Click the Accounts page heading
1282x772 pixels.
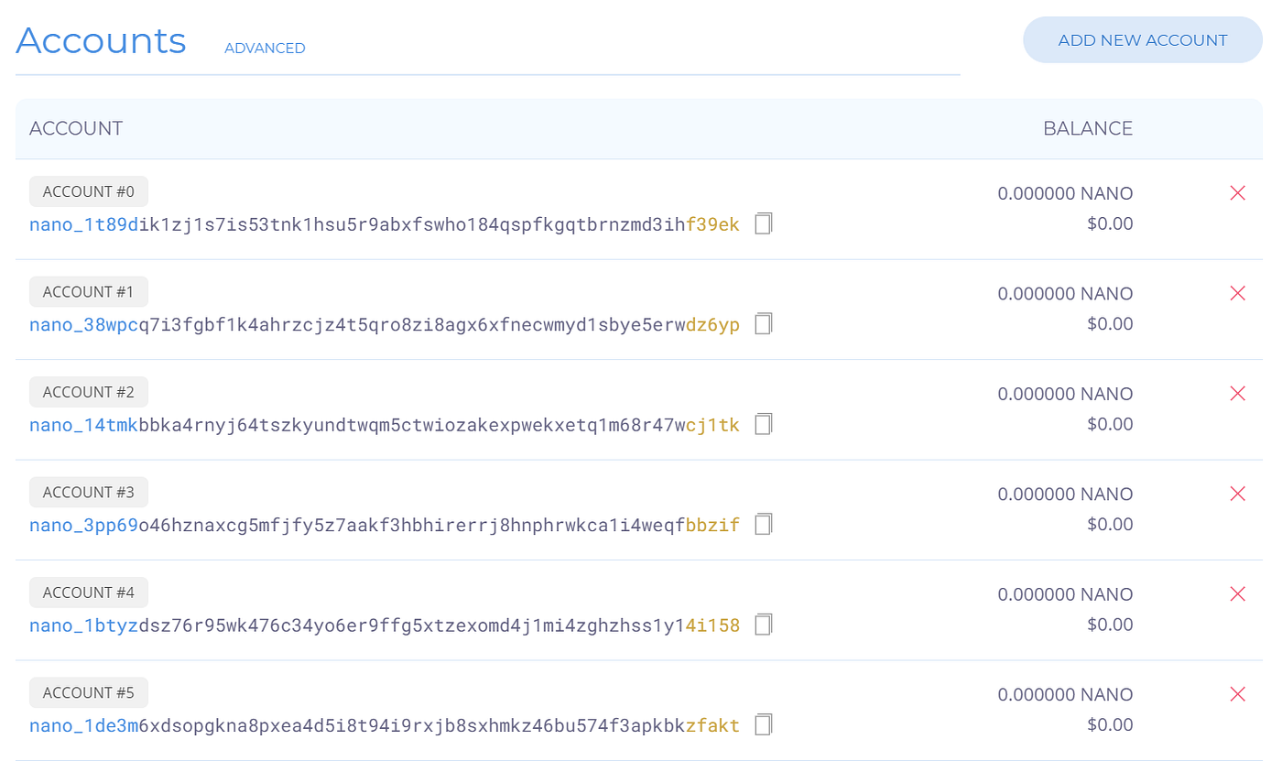click(101, 40)
